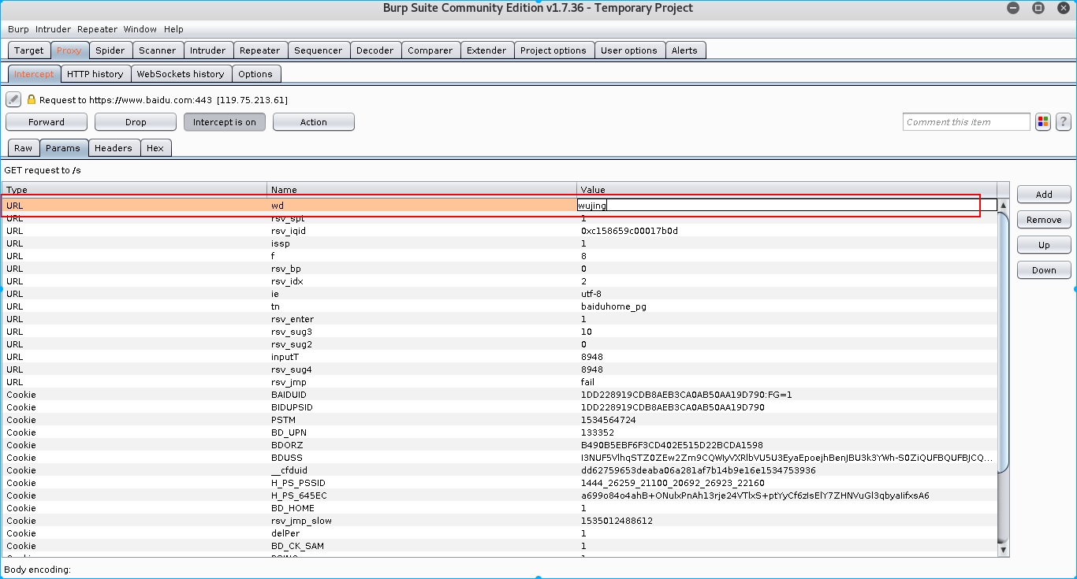The width and height of the screenshot is (1077, 579).
Task: Sort by the Name column header
Action: point(422,190)
